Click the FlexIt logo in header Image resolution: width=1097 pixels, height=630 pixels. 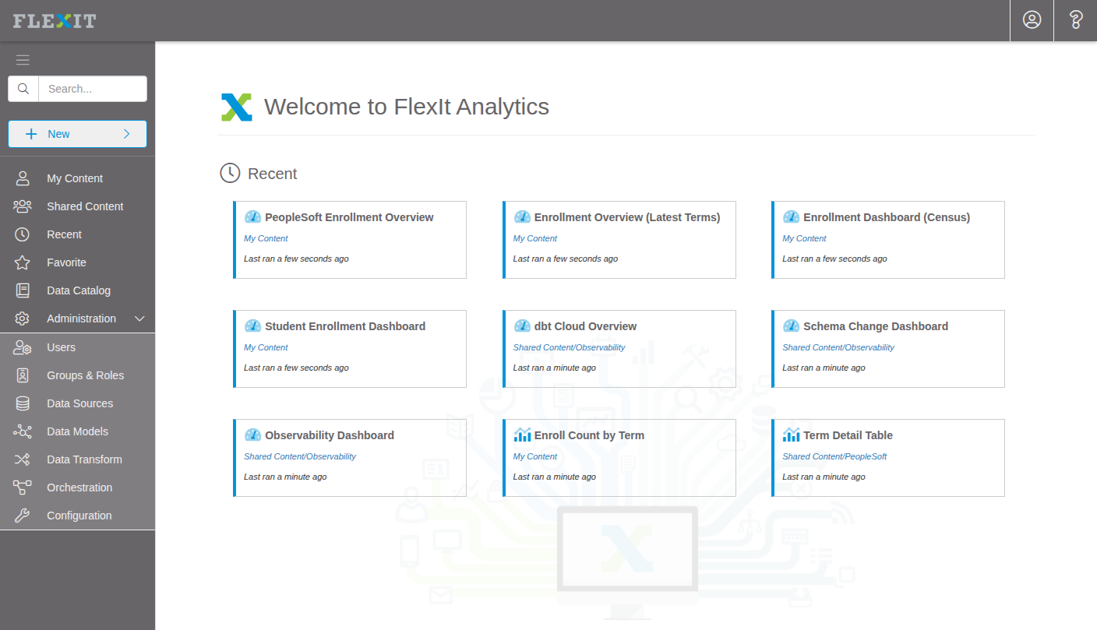tap(55, 21)
